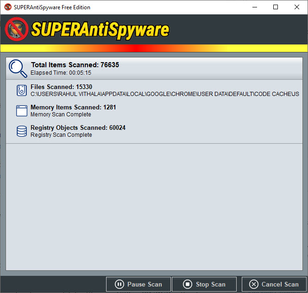Click the Memory Scan Complete status text
Image resolution: width=308 pixels, height=293 pixels.
click(61, 115)
